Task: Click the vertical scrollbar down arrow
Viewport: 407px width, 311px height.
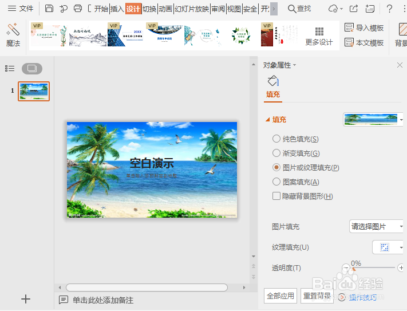Action: pos(254,257)
